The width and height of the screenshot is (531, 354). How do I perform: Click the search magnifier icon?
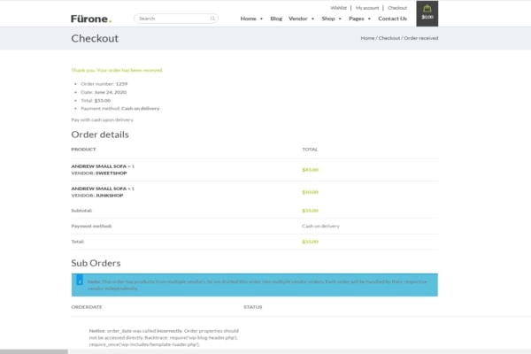click(x=213, y=18)
